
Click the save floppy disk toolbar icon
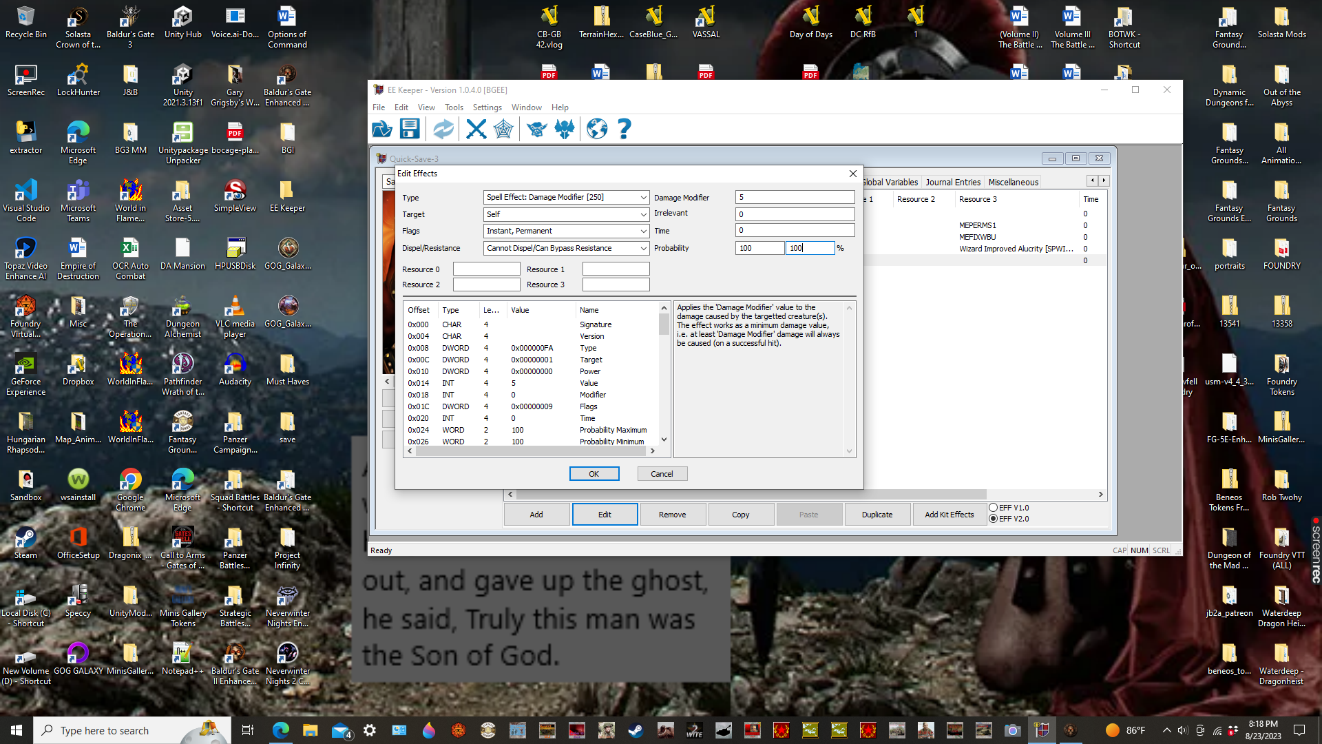[x=410, y=129]
